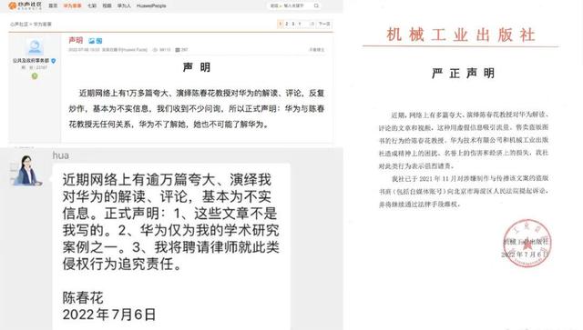Click text line starting 近期网络上有1万多篇

(x=201, y=93)
